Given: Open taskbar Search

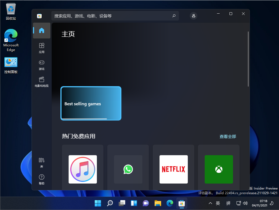Looking at the screenshot, I should [110, 203].
